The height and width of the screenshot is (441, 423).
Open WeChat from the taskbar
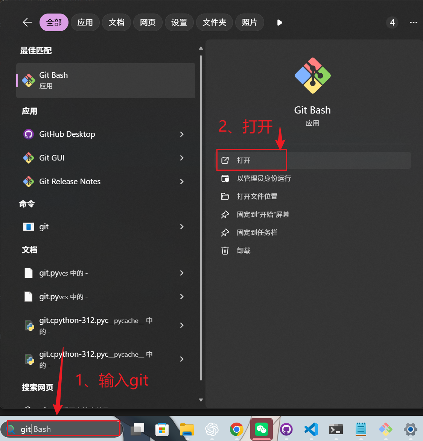coord(261,429)
